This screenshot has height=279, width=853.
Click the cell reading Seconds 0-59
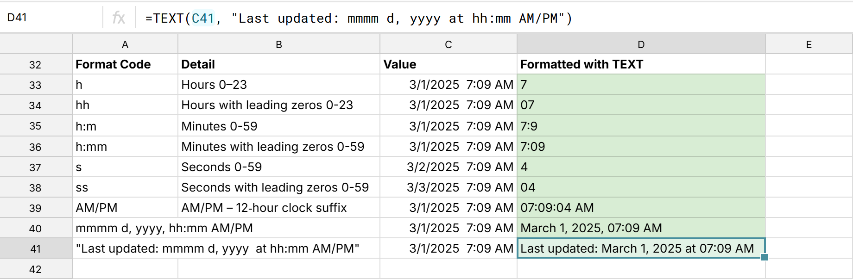pos(278,167)
